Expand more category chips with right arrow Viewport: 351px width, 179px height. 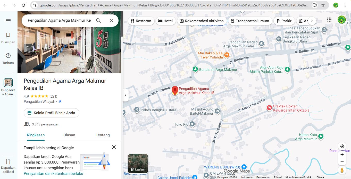point(312,21)
